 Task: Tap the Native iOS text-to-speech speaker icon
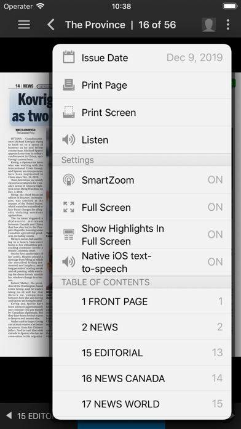68,262
